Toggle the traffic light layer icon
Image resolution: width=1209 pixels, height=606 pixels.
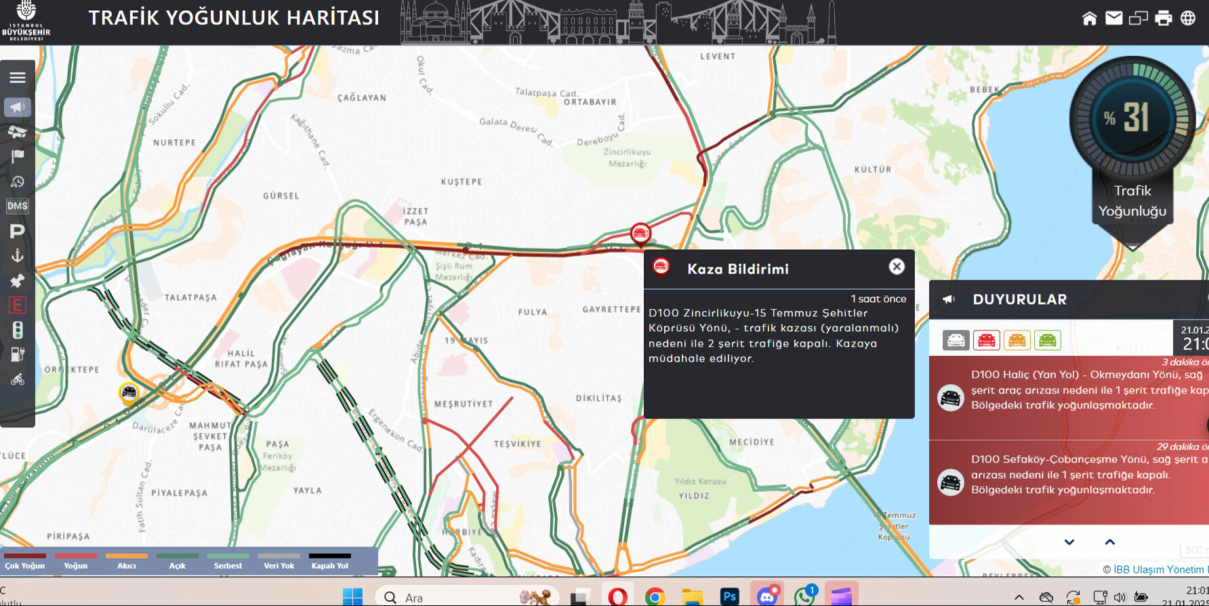coord(18,330)
